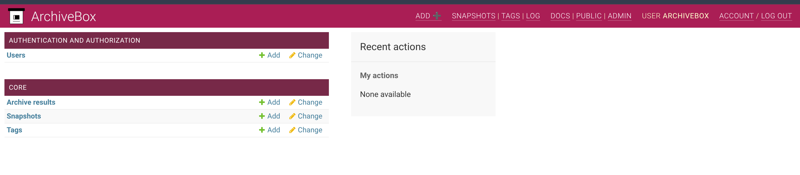Open the SNAPSHOTS page from the top bar
This screenshot has height=175, width=800.
coord(473,16)
